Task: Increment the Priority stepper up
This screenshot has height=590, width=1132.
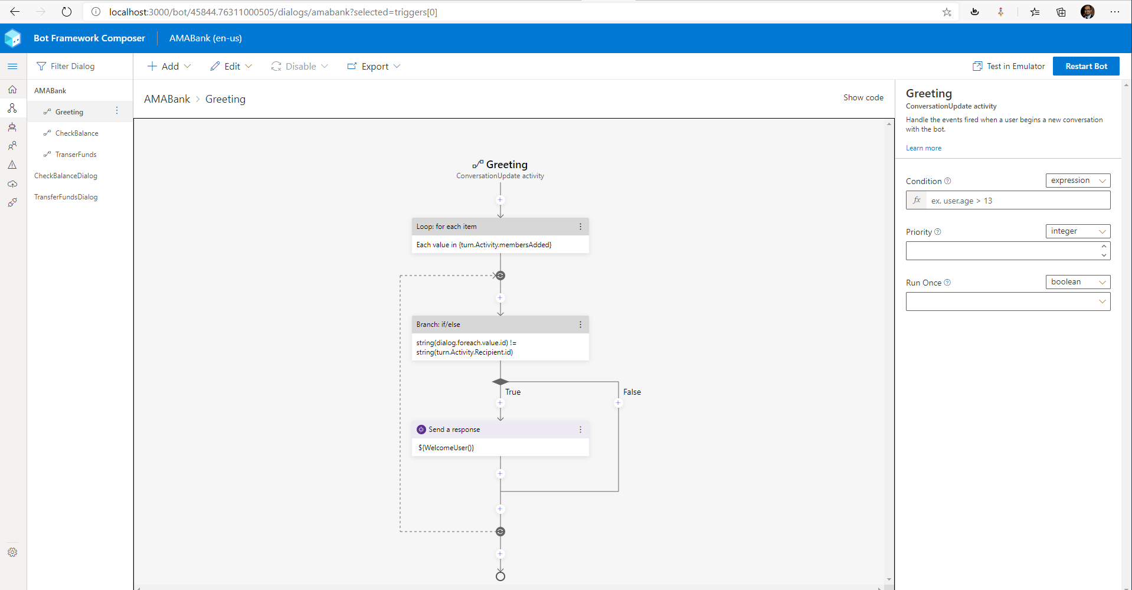Action: coord(1104,247)
